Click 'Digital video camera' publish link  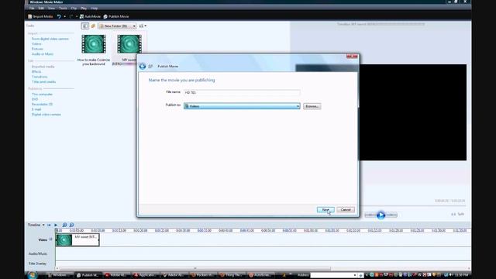[46, 115]
